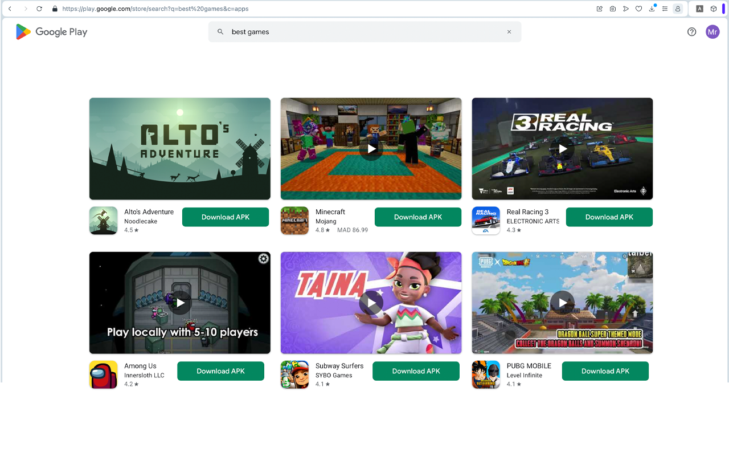
Task: Open the 'Minecraft' title link
Action: pyautogui.click(x=330, y=212)
